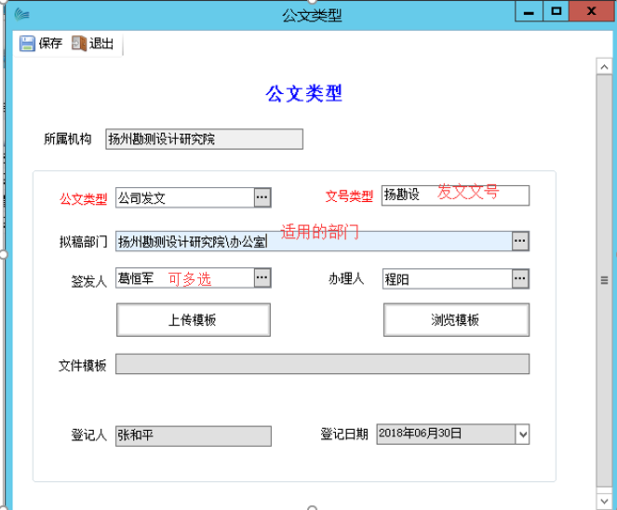Screen dimensions: 617x510
Task: Click the 保存 toolbar label
Action: [50, 44]
